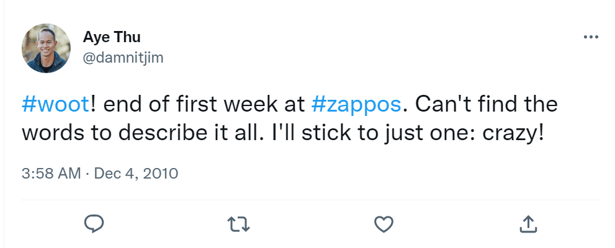Open the share tweet upload icon
The image size is (615, 248).
coord(527,223)
